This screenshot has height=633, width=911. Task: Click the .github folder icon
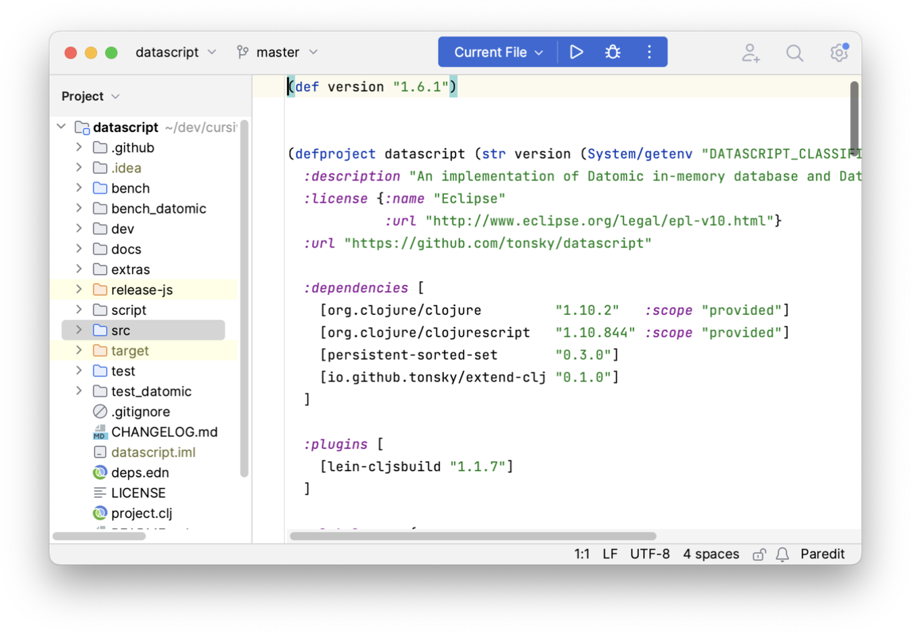pyautogui.click(x=100, y=148)
